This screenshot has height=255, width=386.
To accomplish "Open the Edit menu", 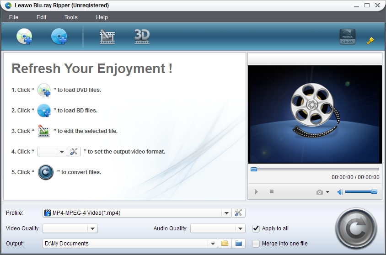I will pyautogui.click(x=41, y=17).
